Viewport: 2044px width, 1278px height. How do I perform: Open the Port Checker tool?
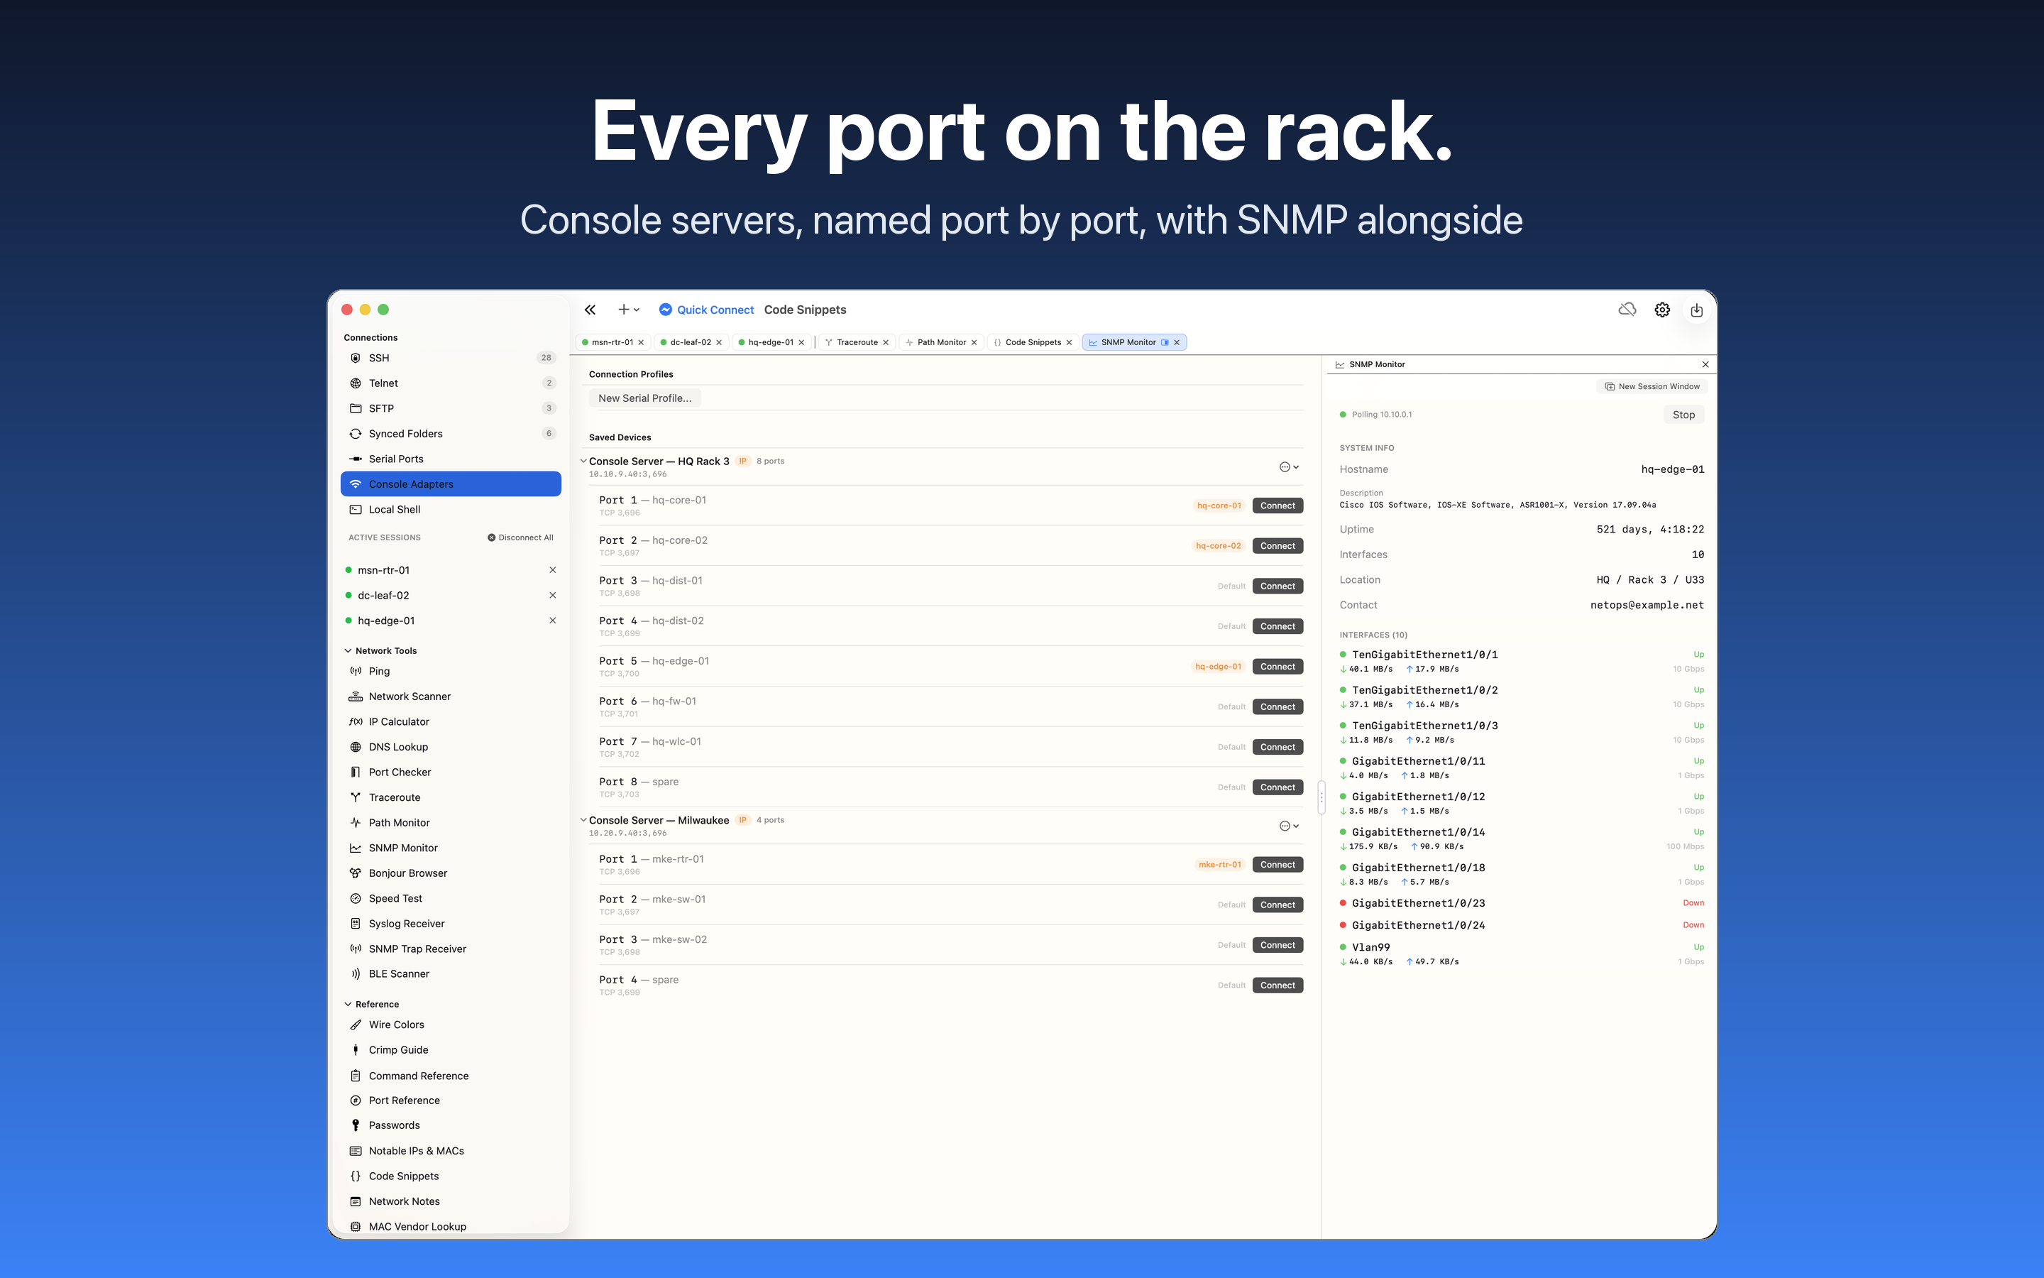[x=451, y=772]
